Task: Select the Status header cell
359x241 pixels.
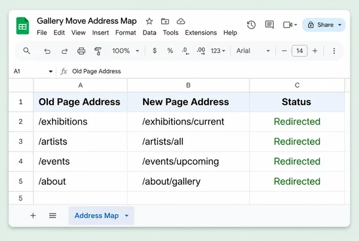Action: click(x=297, y=102)
